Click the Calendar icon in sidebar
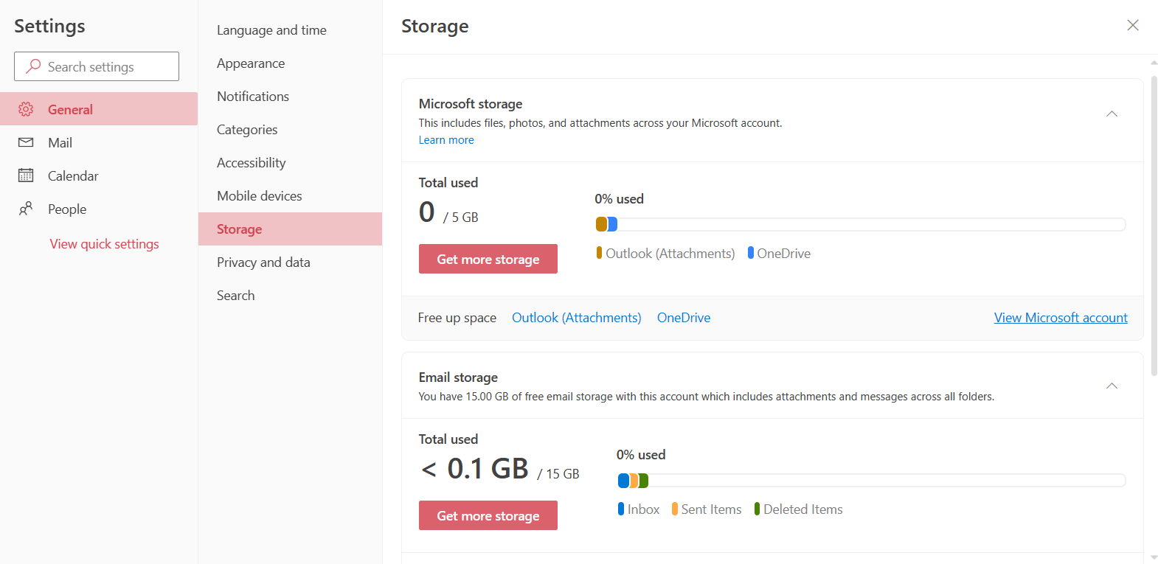 point(26,175)
